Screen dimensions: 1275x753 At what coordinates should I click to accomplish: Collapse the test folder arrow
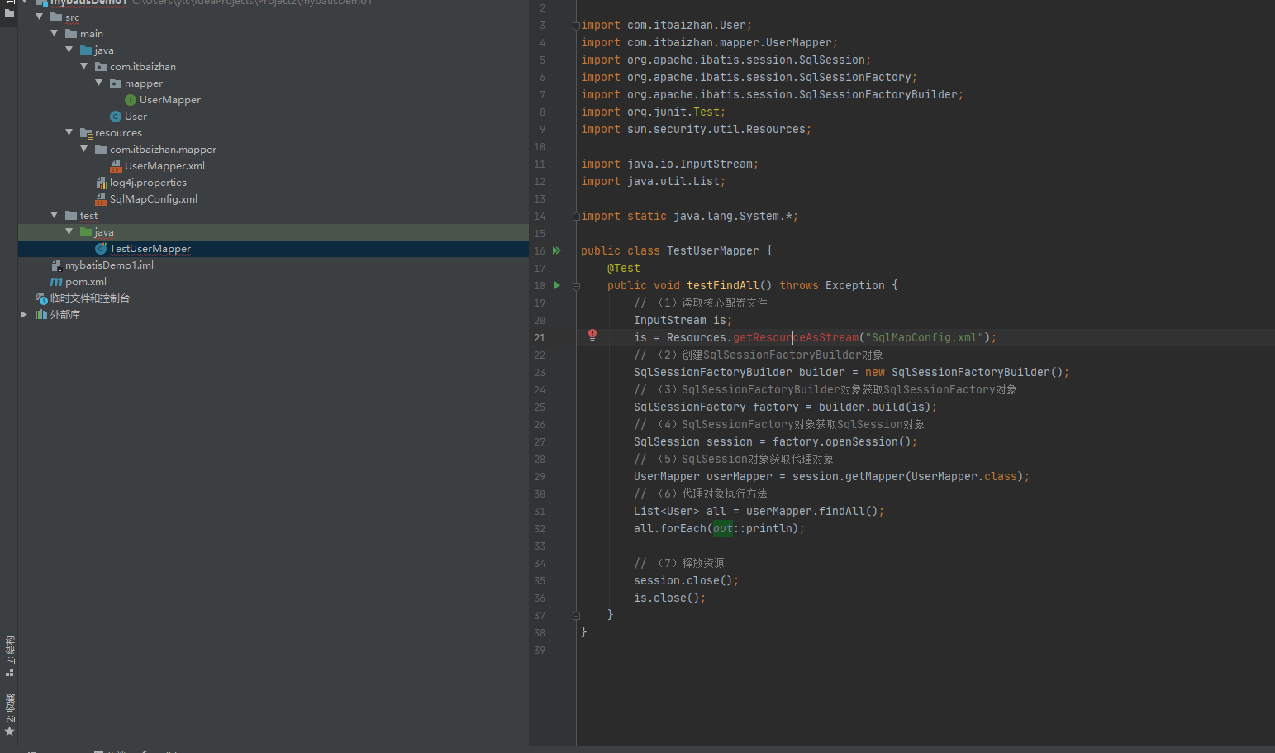click(54, 215)
